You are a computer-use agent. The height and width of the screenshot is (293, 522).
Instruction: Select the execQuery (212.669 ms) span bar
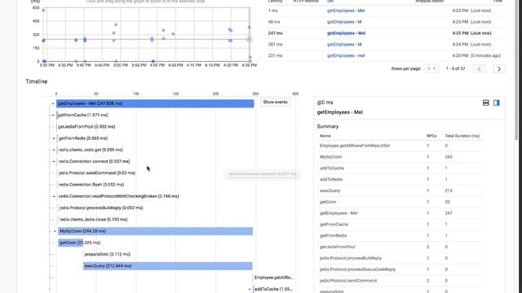click(168, 266)
